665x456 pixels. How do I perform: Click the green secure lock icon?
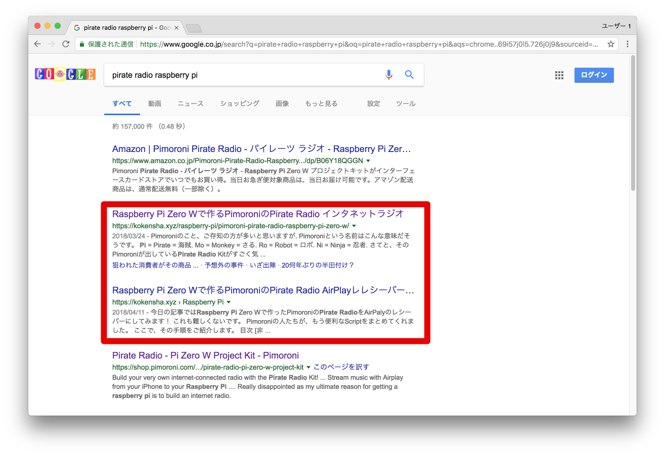coord(82,44)
